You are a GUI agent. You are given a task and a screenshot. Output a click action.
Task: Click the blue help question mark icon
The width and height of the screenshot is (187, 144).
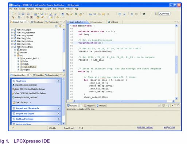coord(120,14)
